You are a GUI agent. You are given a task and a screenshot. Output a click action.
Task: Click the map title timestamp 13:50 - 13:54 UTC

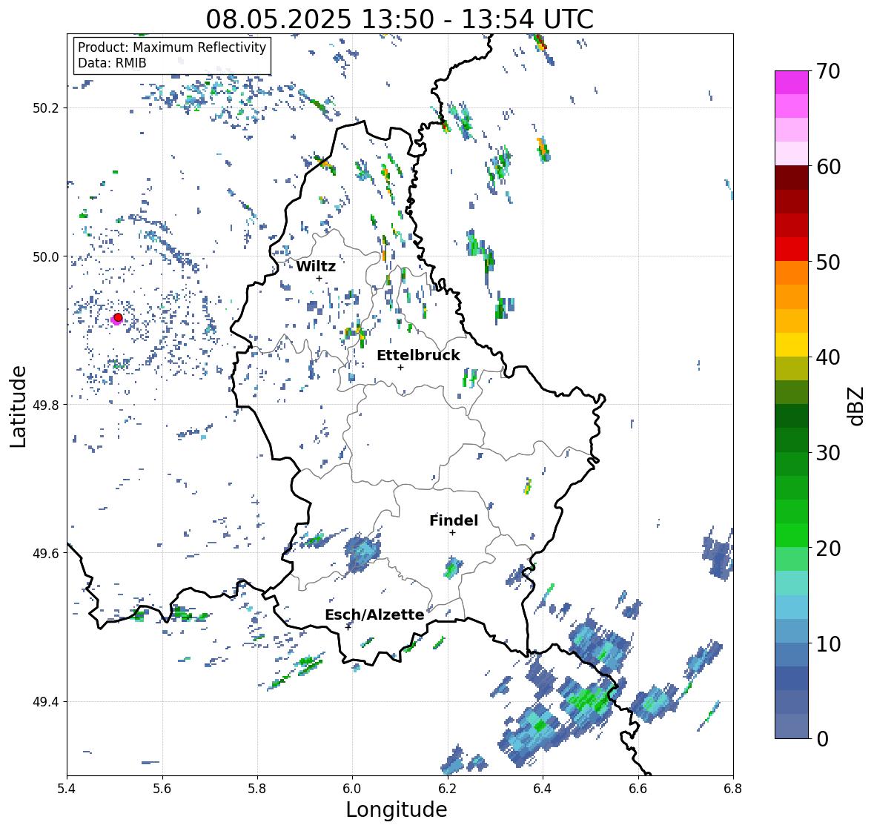click(x=400, y=19)
